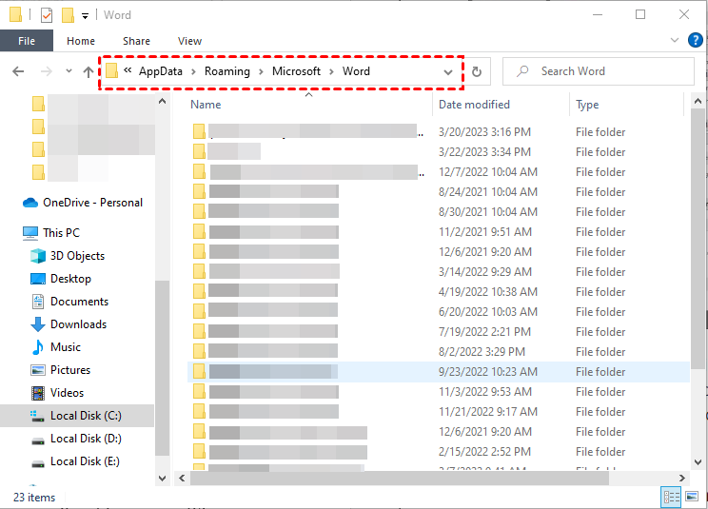Select folder icon modified 11/2/2021 9:51 AM
708x509 pixels.
[x=199, y=231]
